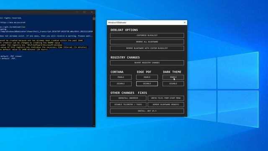Close the PowerShell window
This screenshot has width=268, height=151.
[x=92, y=12]
